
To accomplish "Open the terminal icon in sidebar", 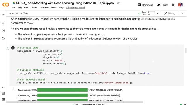I will 3,99.
